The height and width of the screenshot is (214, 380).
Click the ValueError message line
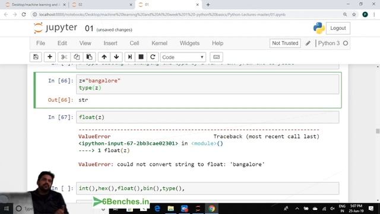click(172, 164)
